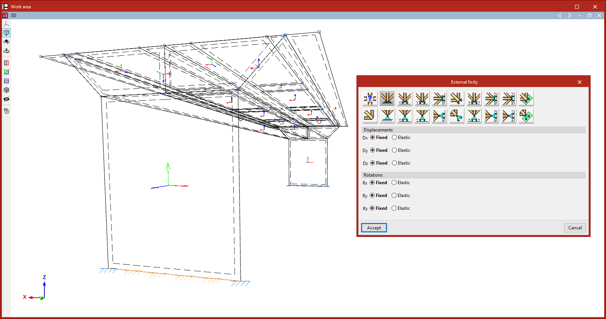Image resolution: width=606 pixels, height=319 pixels.
Task: Click the Accept button
Action: click(374, 227)
